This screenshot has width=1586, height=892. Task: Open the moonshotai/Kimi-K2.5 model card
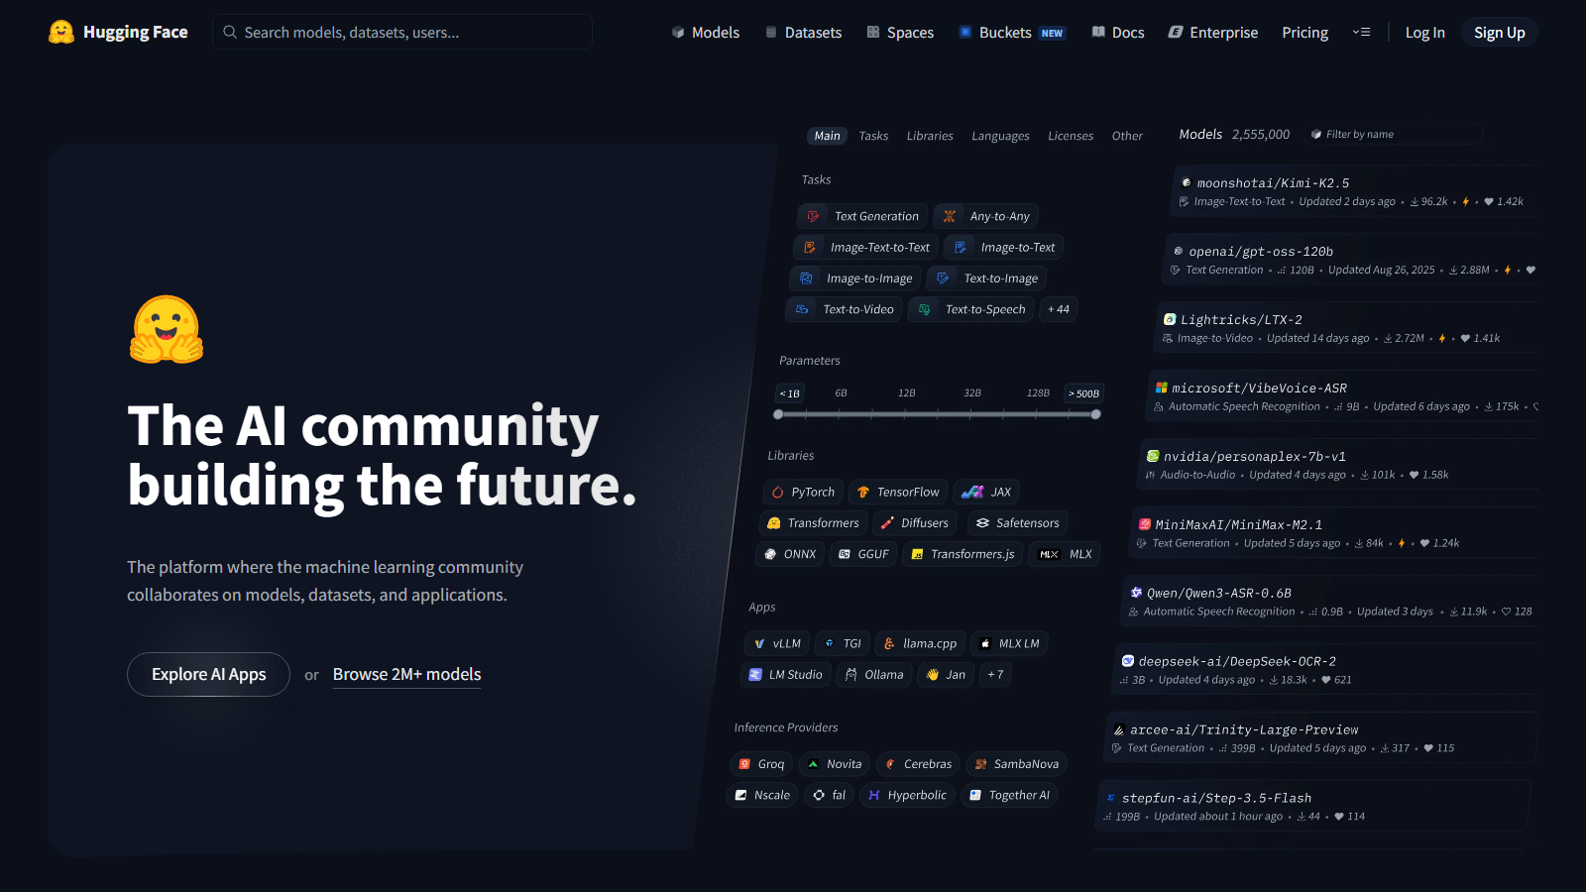click(1355, 192)
